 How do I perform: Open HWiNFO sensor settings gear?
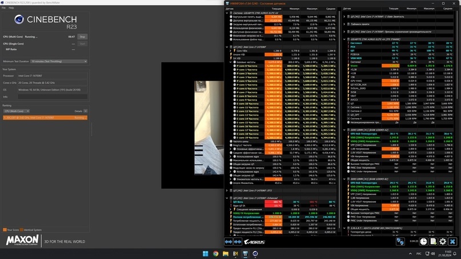point(443,241)
